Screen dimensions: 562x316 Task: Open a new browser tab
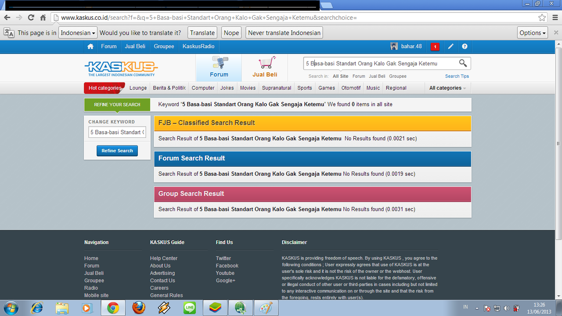327,5
